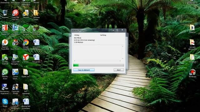Select the Dr.Web Scanner icon

coord(5,59)
